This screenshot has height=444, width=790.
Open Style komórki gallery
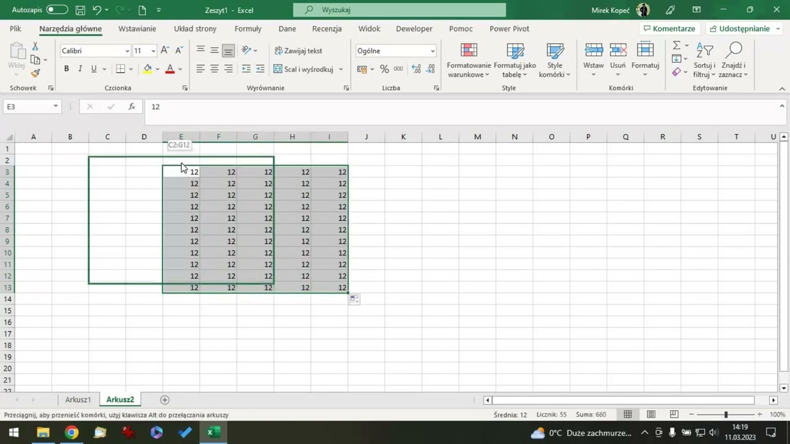click(555, 61)
